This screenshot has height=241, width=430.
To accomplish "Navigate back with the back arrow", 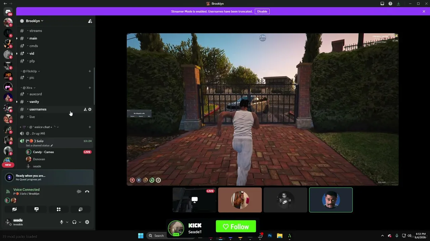I will (5, 3).
